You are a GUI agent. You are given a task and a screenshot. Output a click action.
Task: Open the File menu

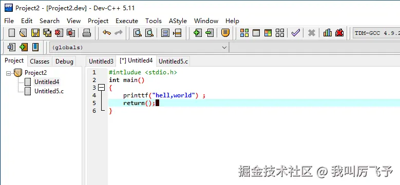tap(9, 21)
